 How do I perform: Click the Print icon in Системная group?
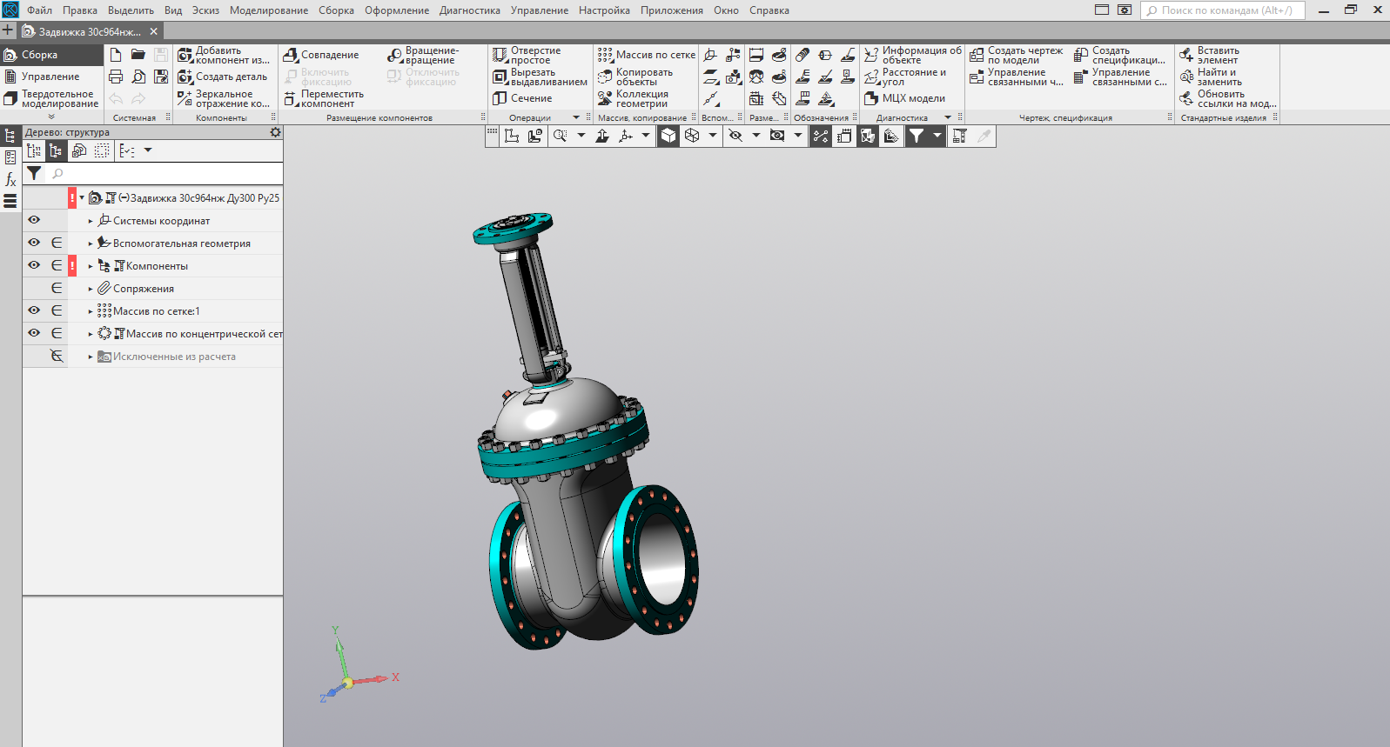(x=116, y=77)
